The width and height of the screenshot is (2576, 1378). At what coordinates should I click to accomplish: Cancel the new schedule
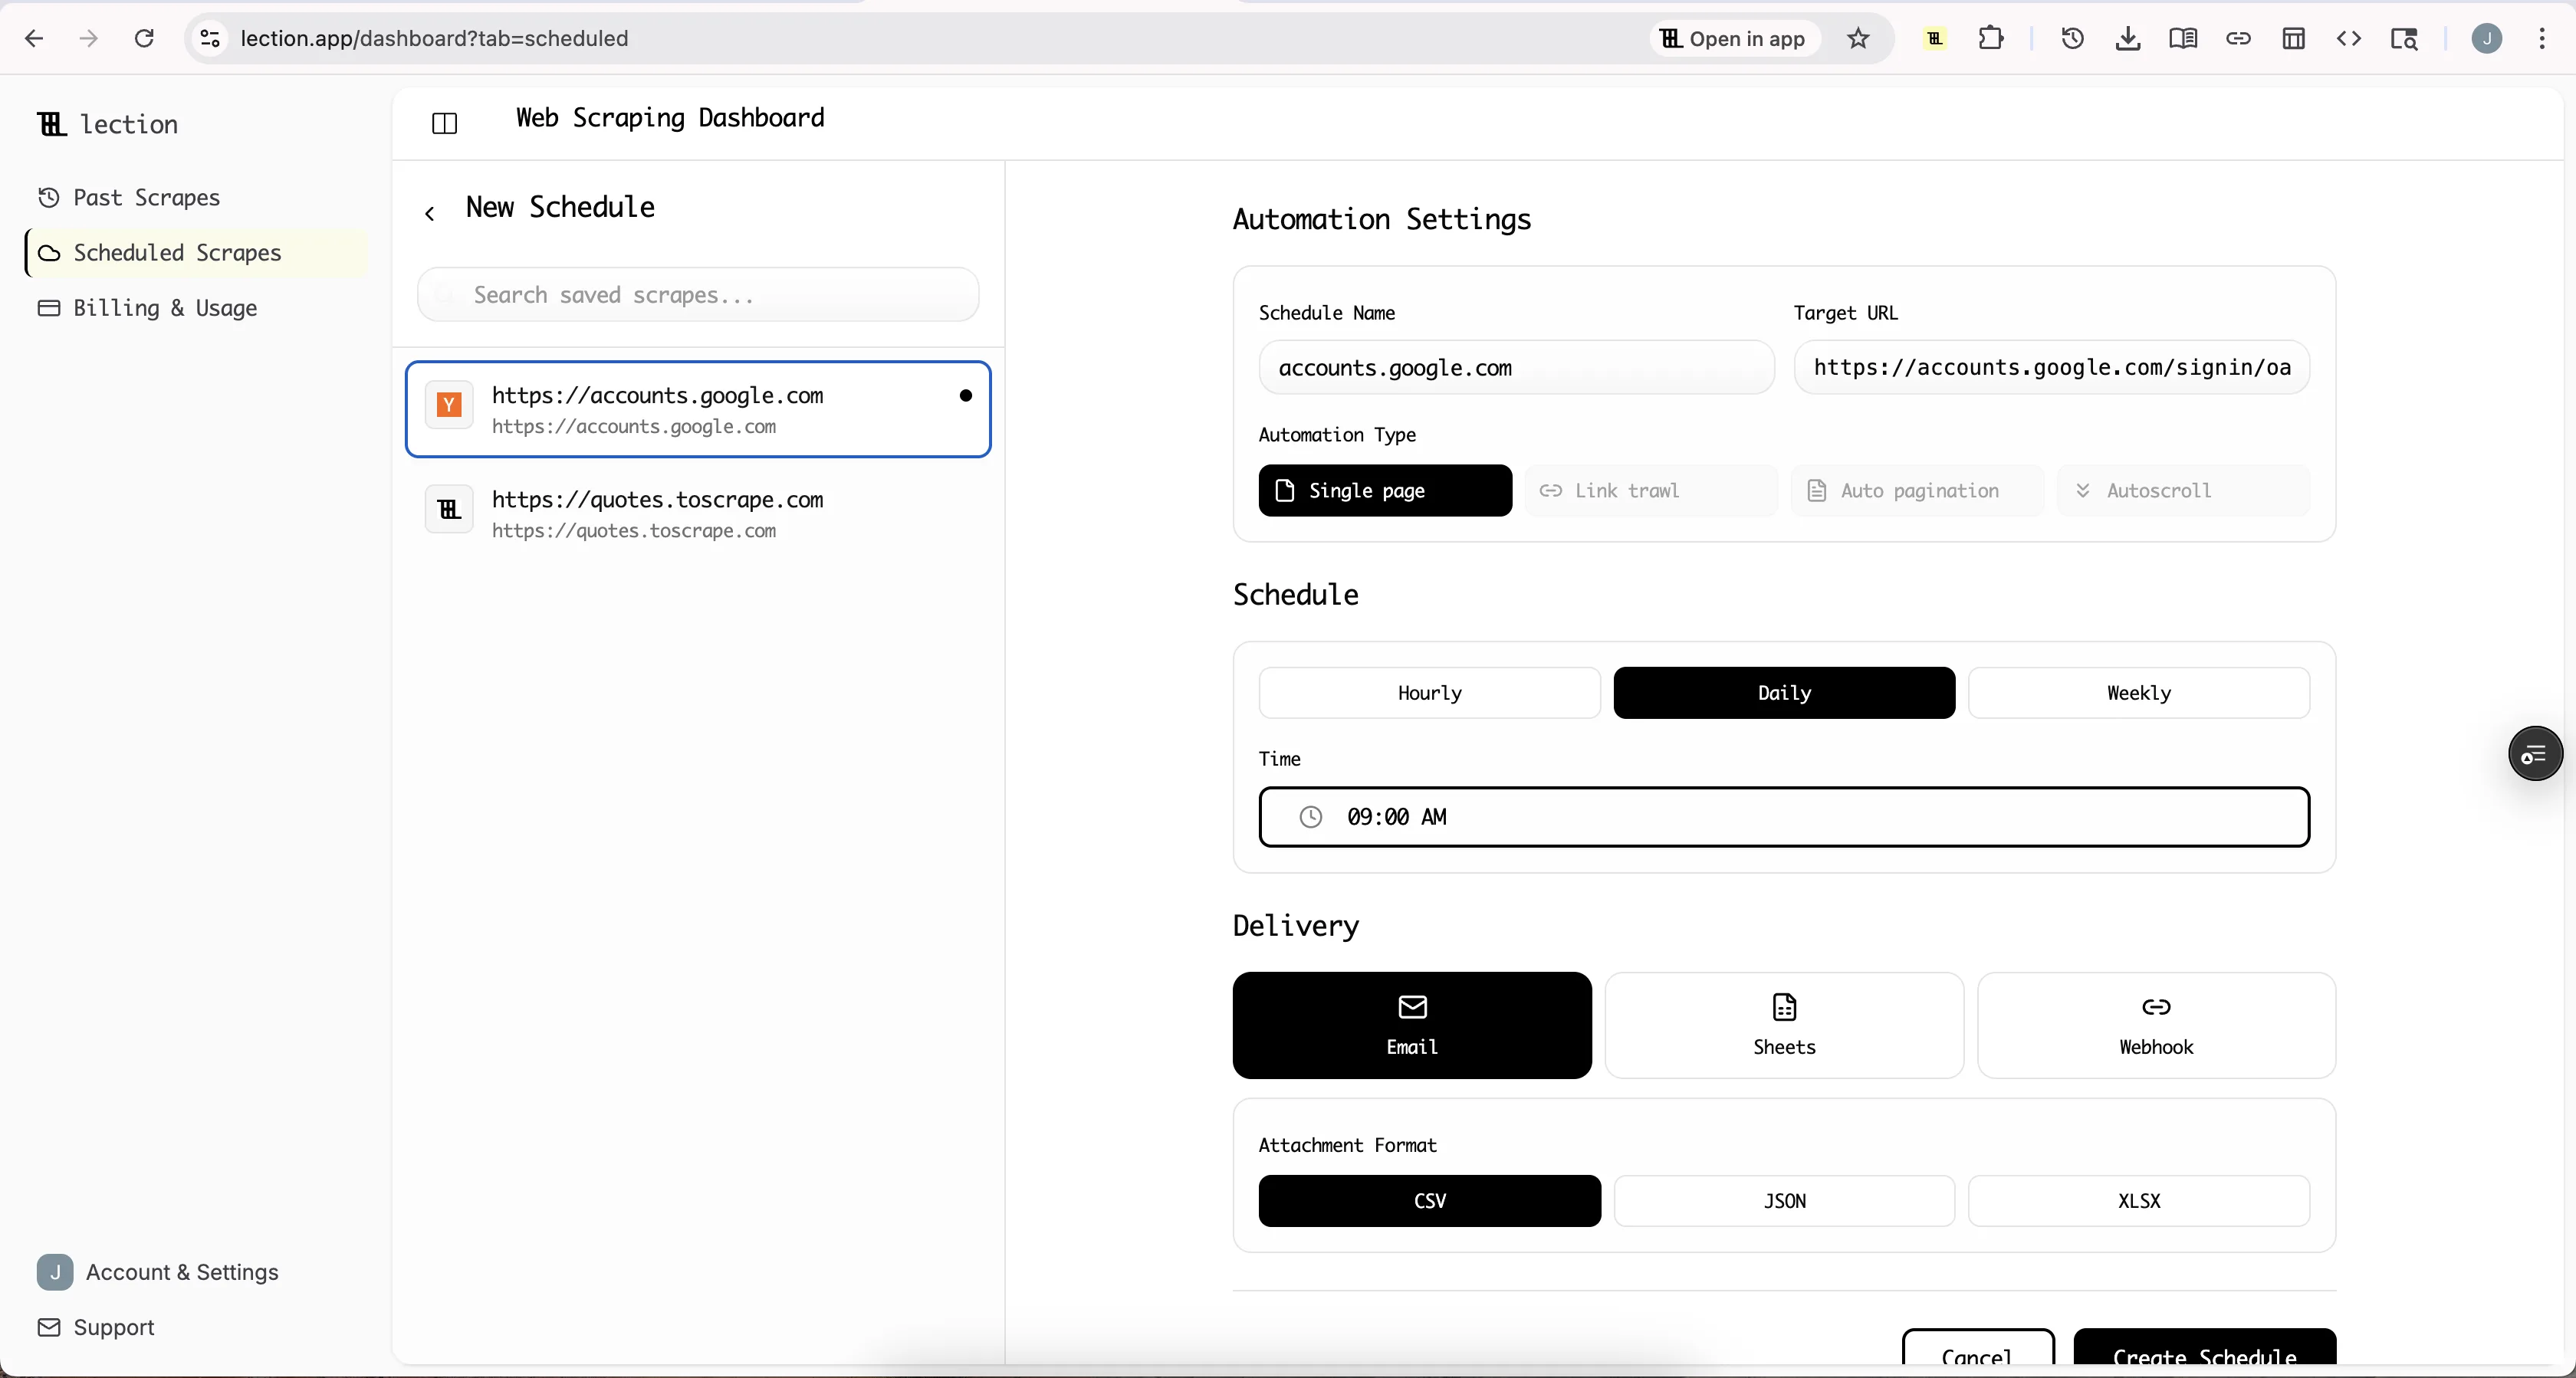click(x=1977, y=1358)
